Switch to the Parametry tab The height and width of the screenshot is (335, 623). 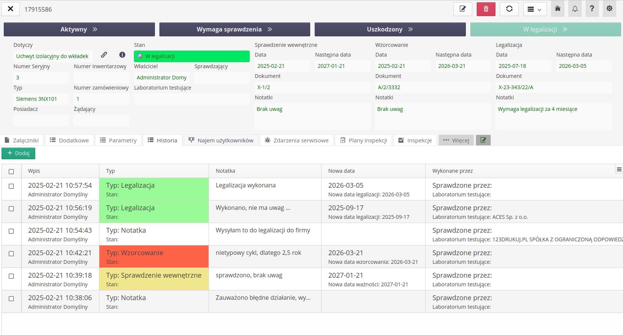118,141
